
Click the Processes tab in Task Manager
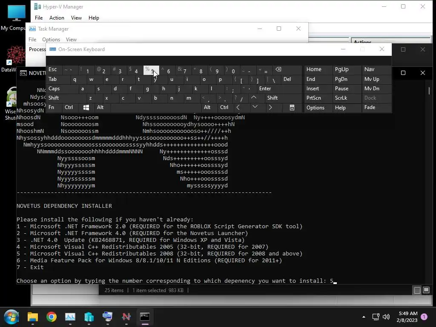pos(37,49)
